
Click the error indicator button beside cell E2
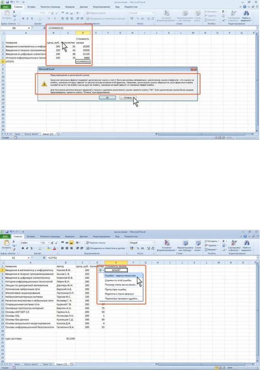100,270
